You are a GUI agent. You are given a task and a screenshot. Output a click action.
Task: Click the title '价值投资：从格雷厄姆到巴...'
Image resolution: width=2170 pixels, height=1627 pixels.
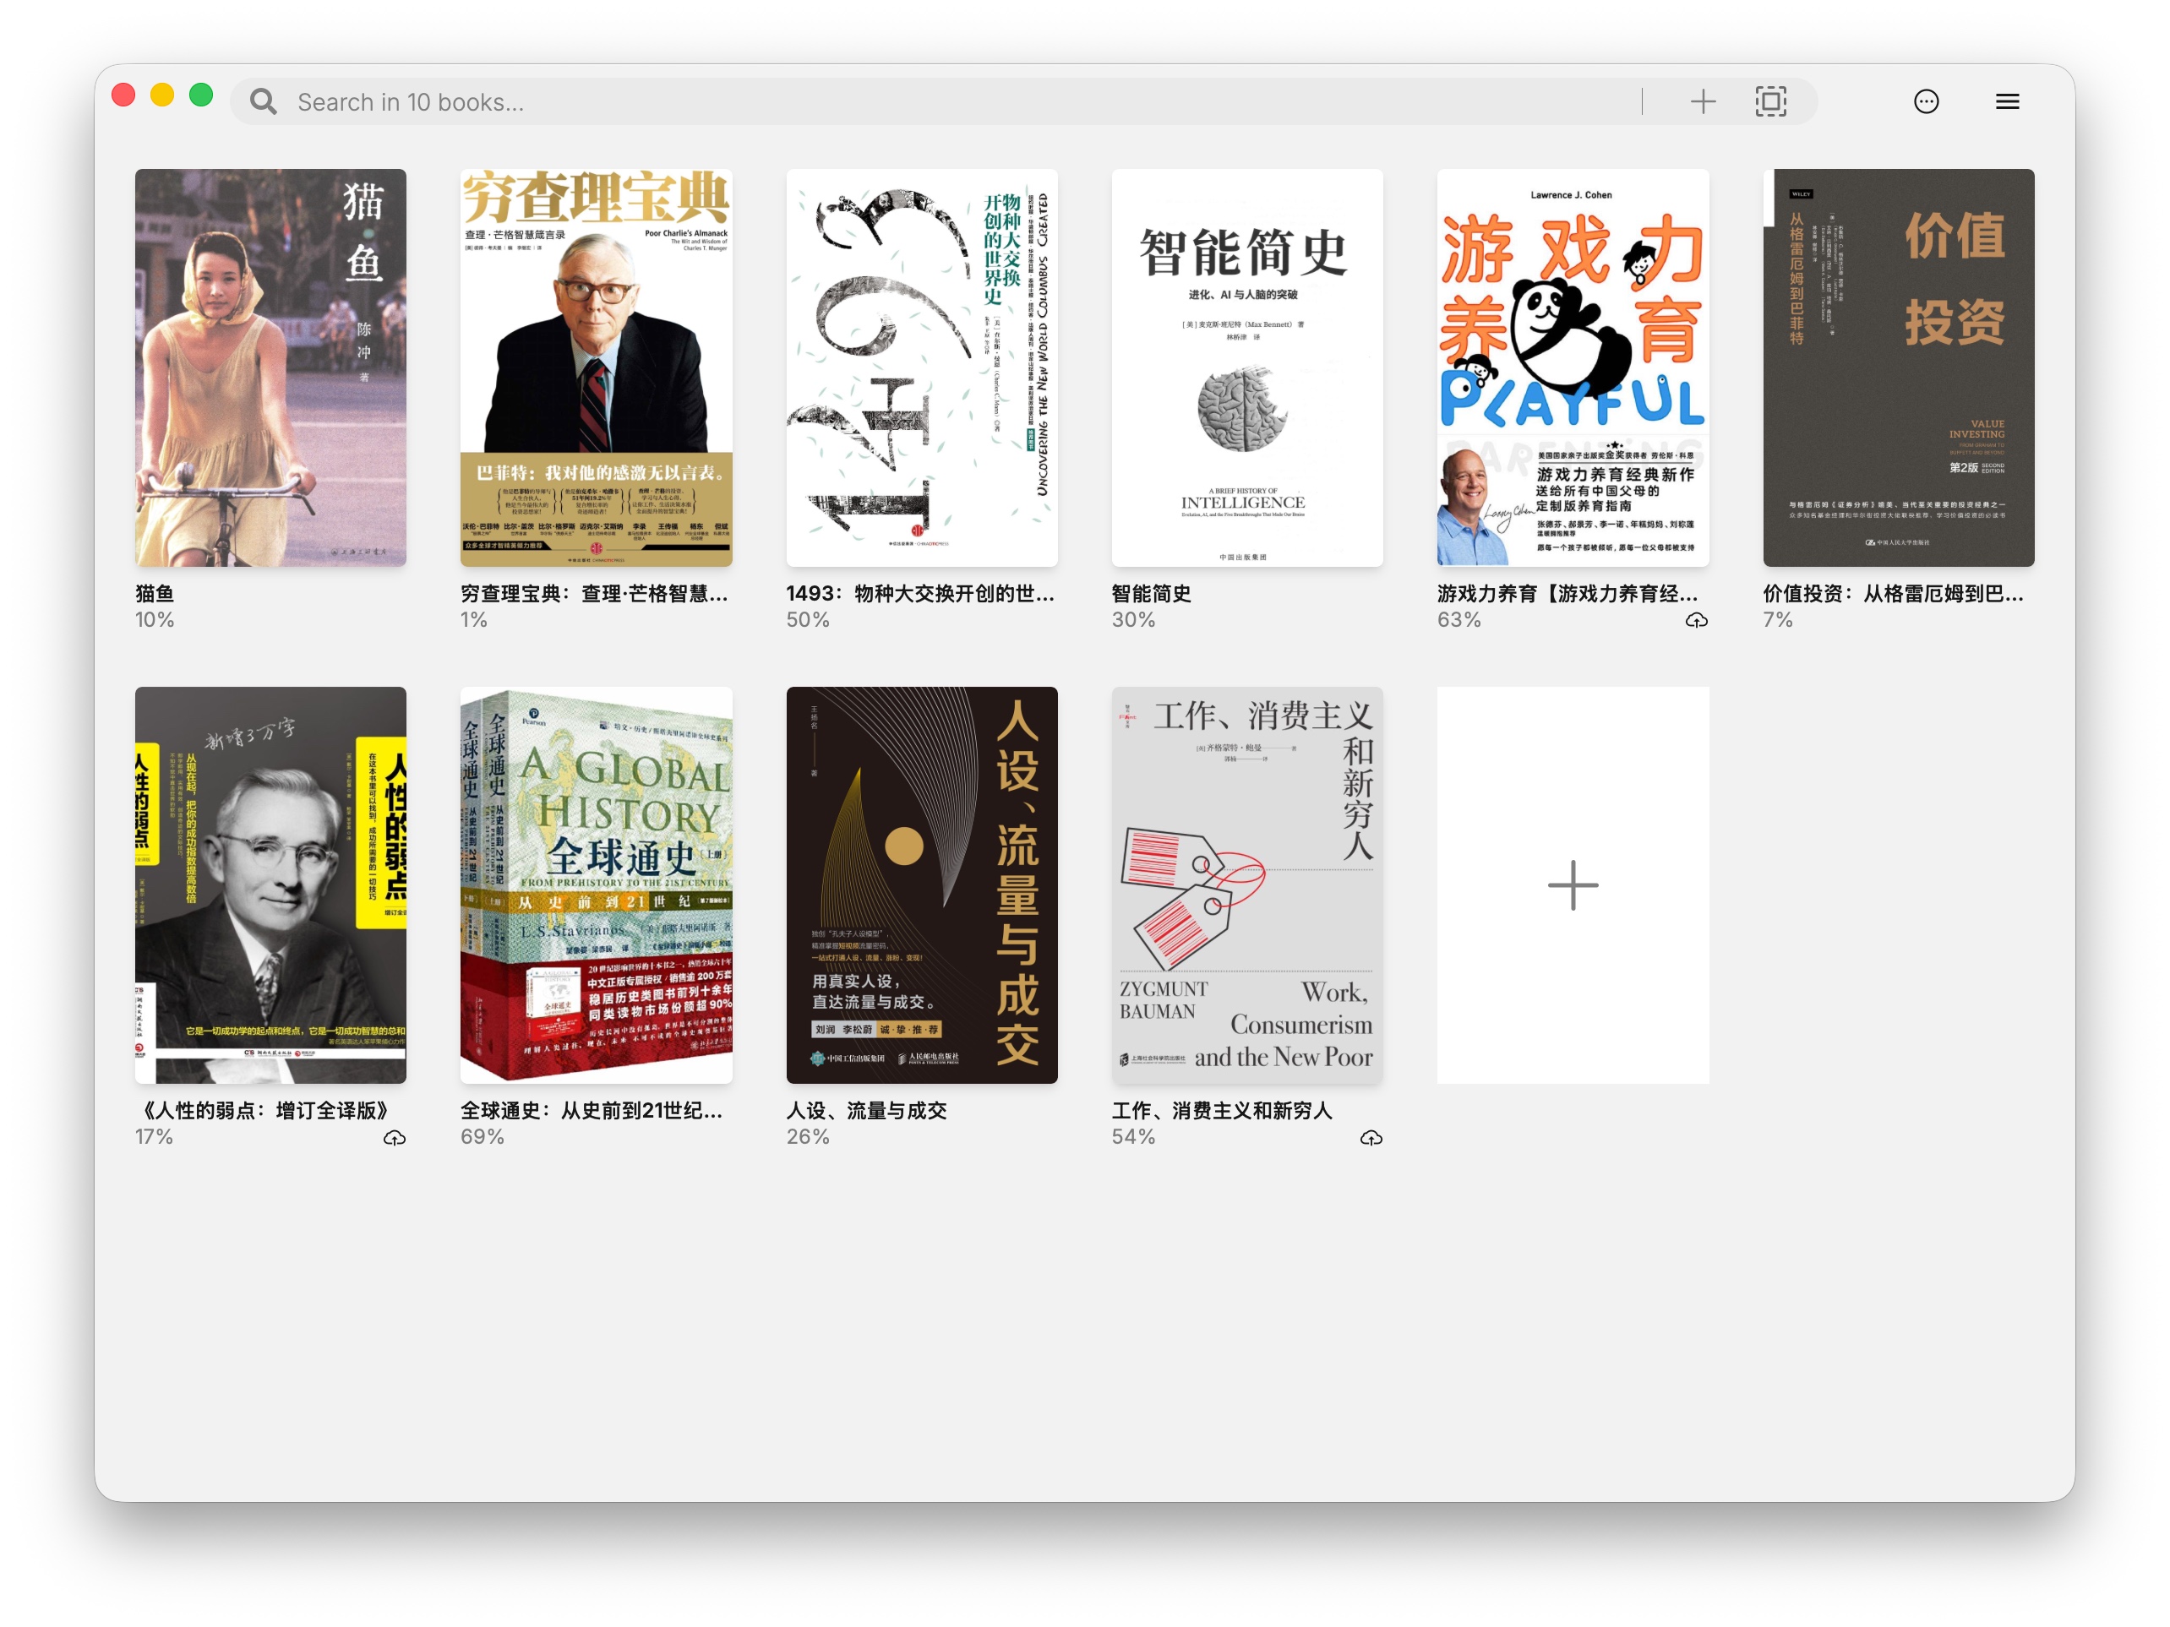(1894, 593)
